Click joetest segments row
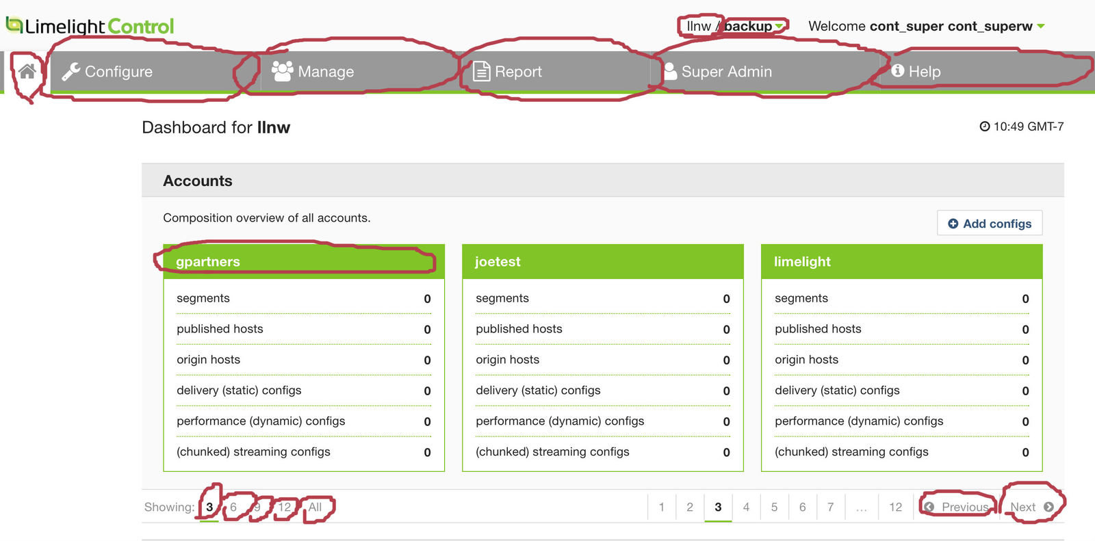 point(603,298)
